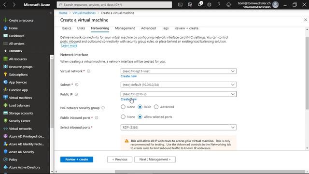This screenshot has height=174, width=309.
Task: Set NIC network security group to Basic
Action: point(140,107)
